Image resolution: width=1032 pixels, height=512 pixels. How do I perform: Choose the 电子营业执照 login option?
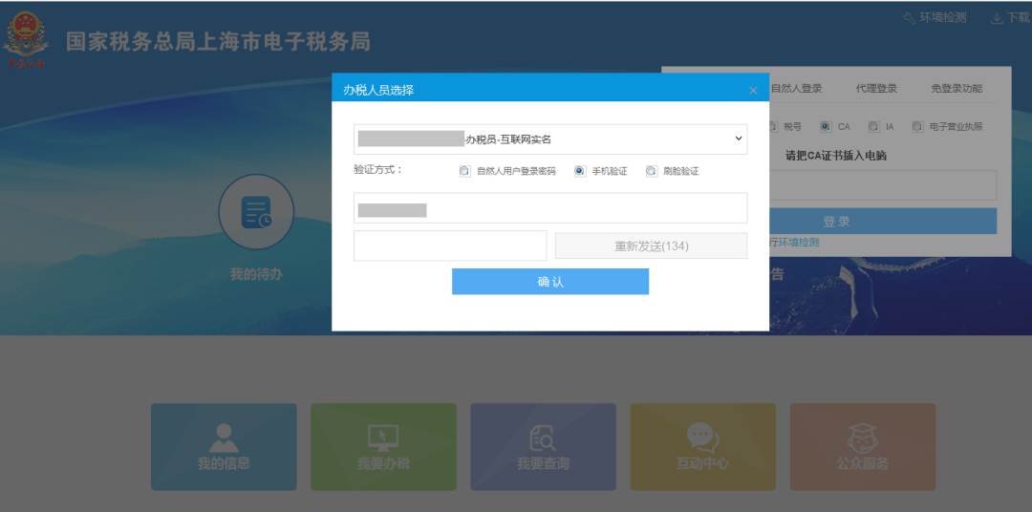pos(917,126)
